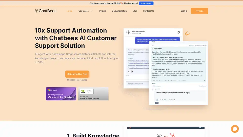This screenshot has height=137, width=243.
Task: Select Contact Us in navigation
Action: pos(148,11)
